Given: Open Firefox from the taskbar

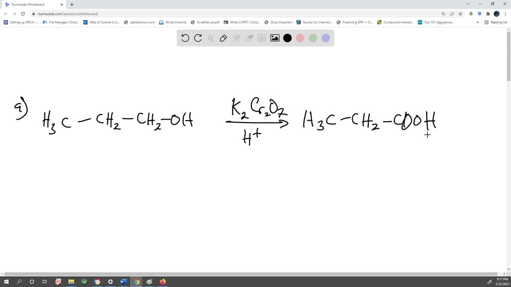Looking at the screenshot, I should pos(162,282).
